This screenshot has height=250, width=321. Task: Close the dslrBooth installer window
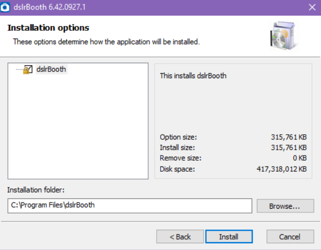coord(312,8)
